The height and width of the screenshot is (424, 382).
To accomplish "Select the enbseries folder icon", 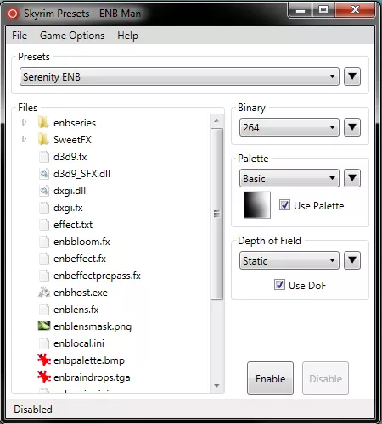I will tap(43, 123).
